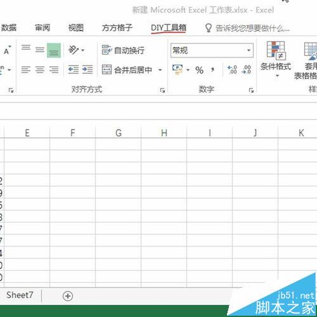317x317 pixels.
Task: Open the DIY工具箱 tab
Action: click(169, 28)
